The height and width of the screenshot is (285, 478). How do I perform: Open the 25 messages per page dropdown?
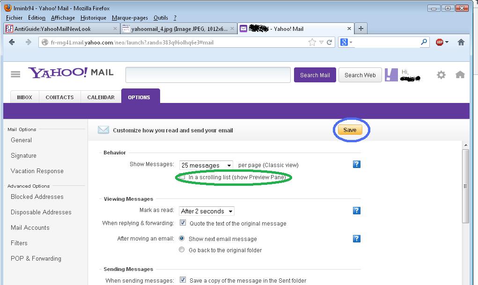pos(206,165)
